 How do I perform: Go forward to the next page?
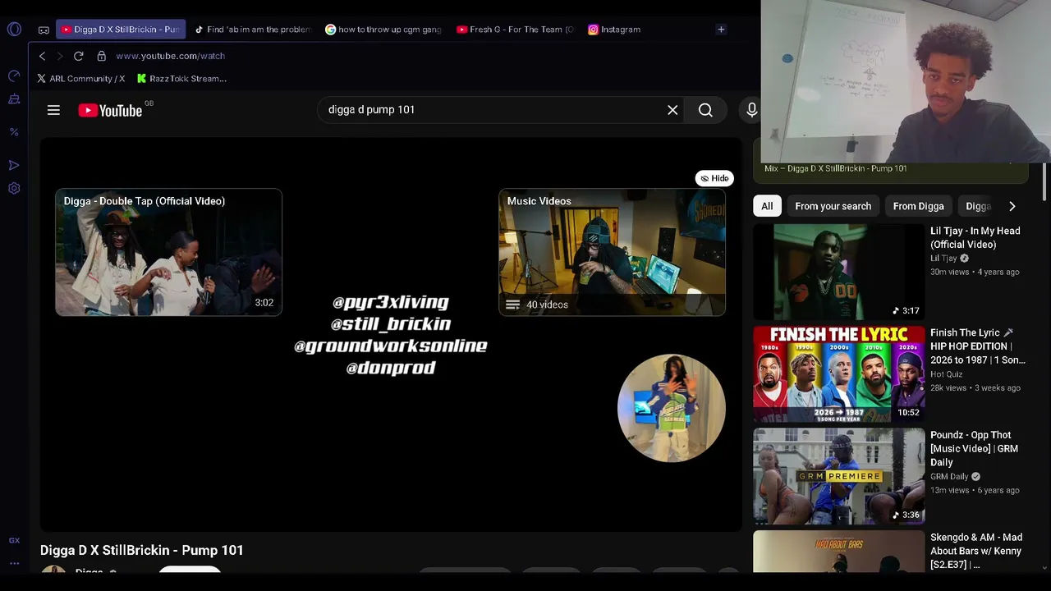59,56
